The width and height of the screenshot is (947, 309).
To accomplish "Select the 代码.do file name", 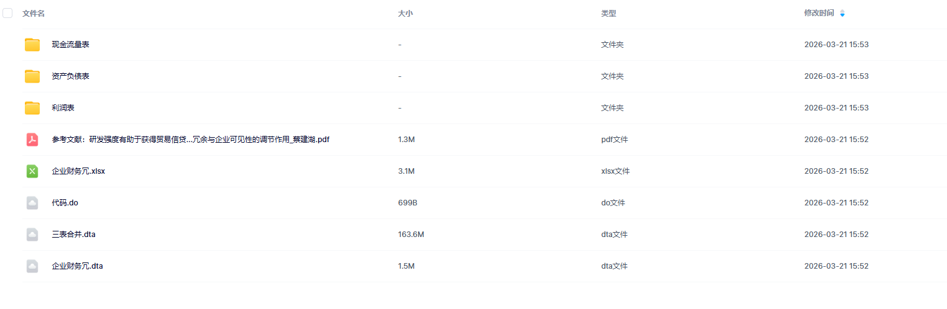I will (65, 203).
